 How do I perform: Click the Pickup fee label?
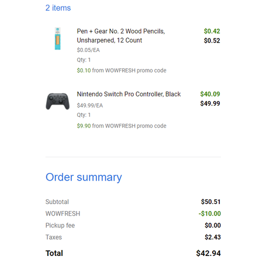[x=60, y=226]
